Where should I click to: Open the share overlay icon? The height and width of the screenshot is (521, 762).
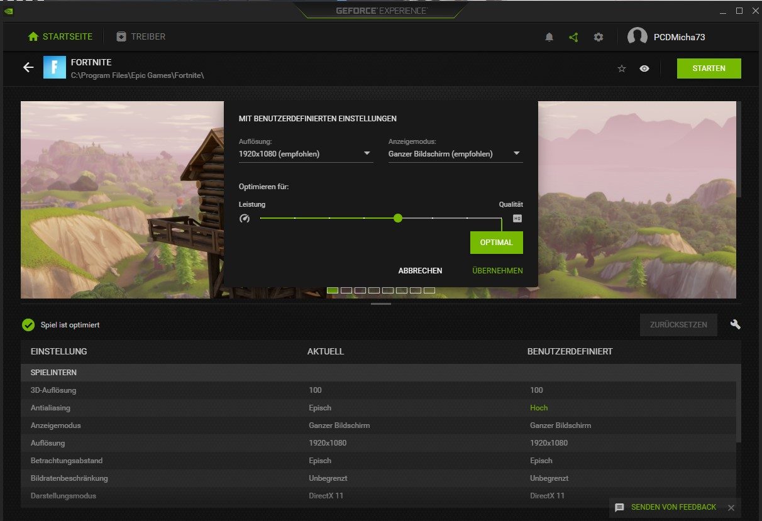click(573, 37)
